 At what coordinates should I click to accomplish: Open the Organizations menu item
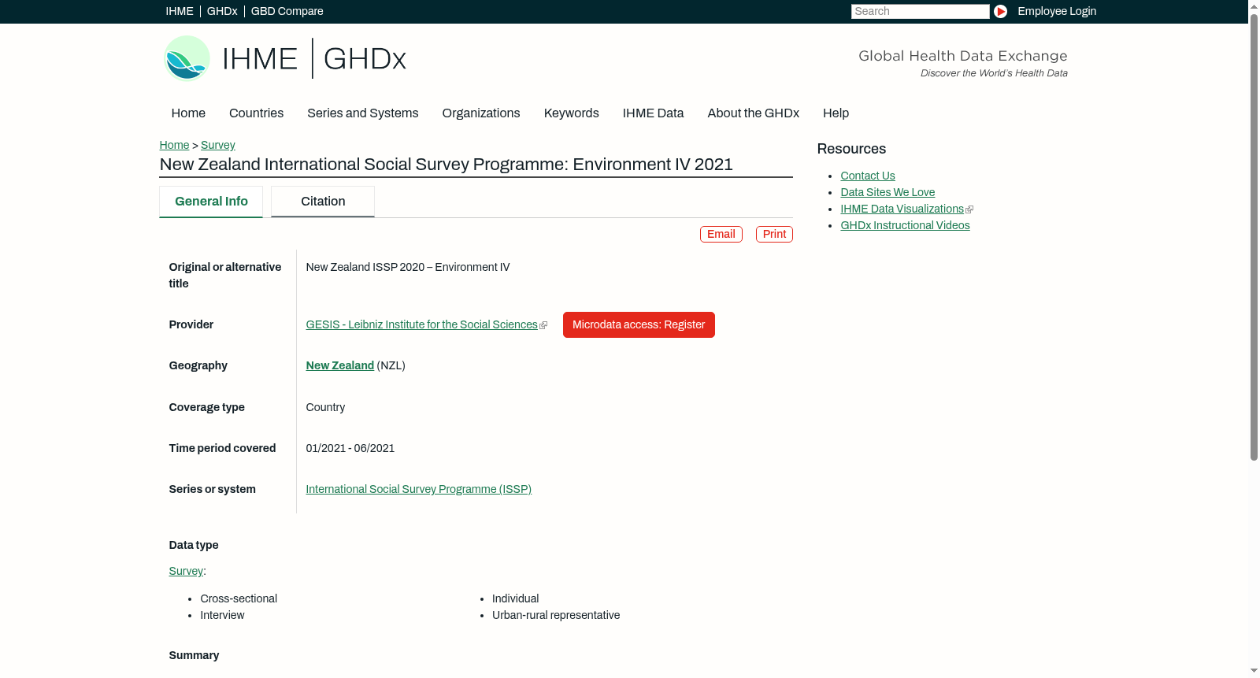481,113
